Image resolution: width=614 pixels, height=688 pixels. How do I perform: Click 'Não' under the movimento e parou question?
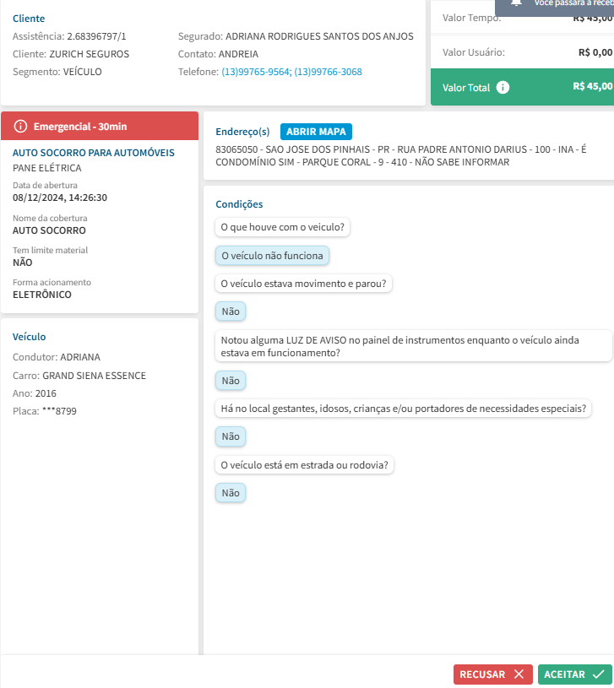(231, 311)
